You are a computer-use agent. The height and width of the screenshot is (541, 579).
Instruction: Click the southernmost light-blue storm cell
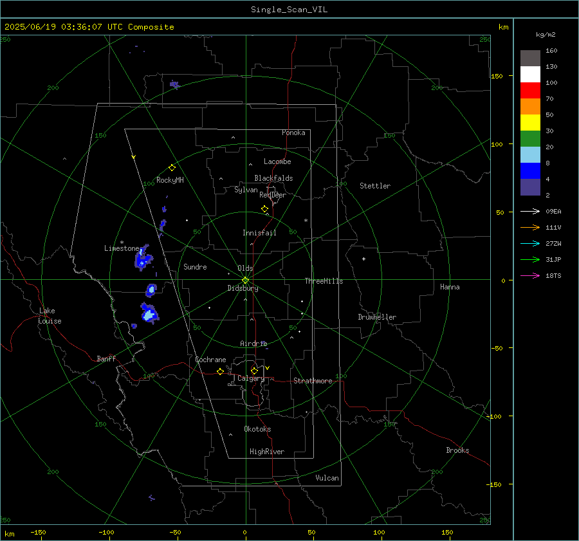click(149, 313)
